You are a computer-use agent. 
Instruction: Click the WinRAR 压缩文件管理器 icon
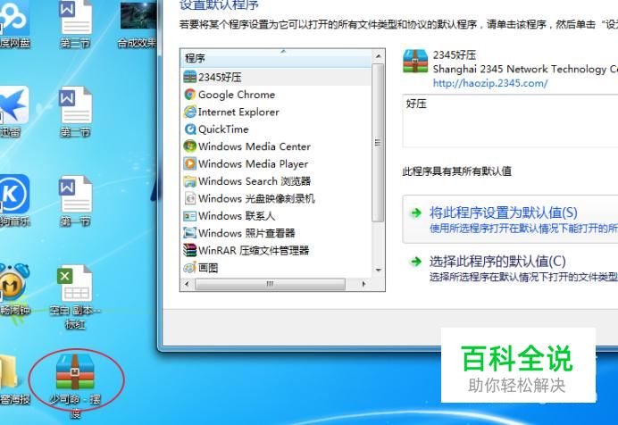(190, 250)
